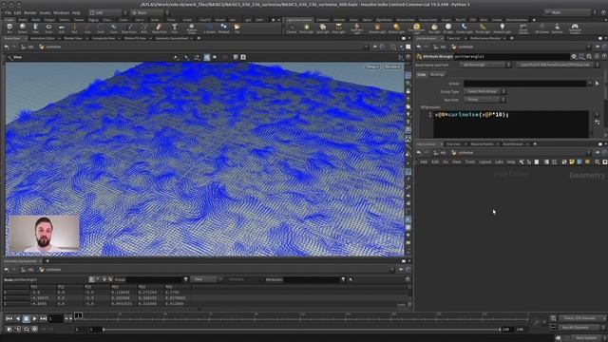Screen dimensions: 608x342
Task: Click the webcam thumbnail overlay
Action: [x=45, y=234]
